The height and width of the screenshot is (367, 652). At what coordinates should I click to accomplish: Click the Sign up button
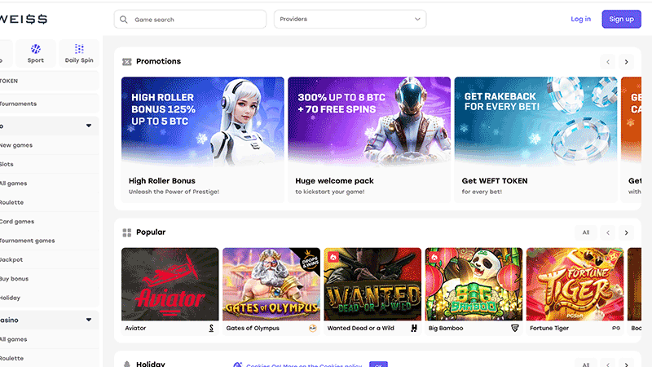coord(621,19)
